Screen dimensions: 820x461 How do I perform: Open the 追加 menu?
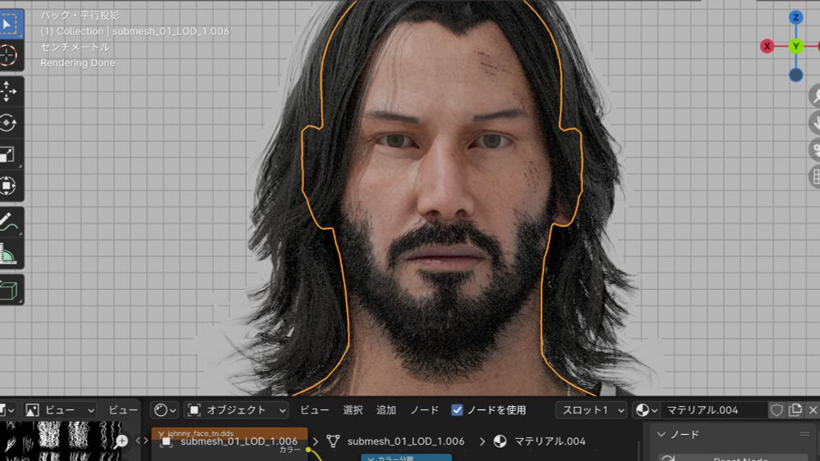click(x=386, y=410)
